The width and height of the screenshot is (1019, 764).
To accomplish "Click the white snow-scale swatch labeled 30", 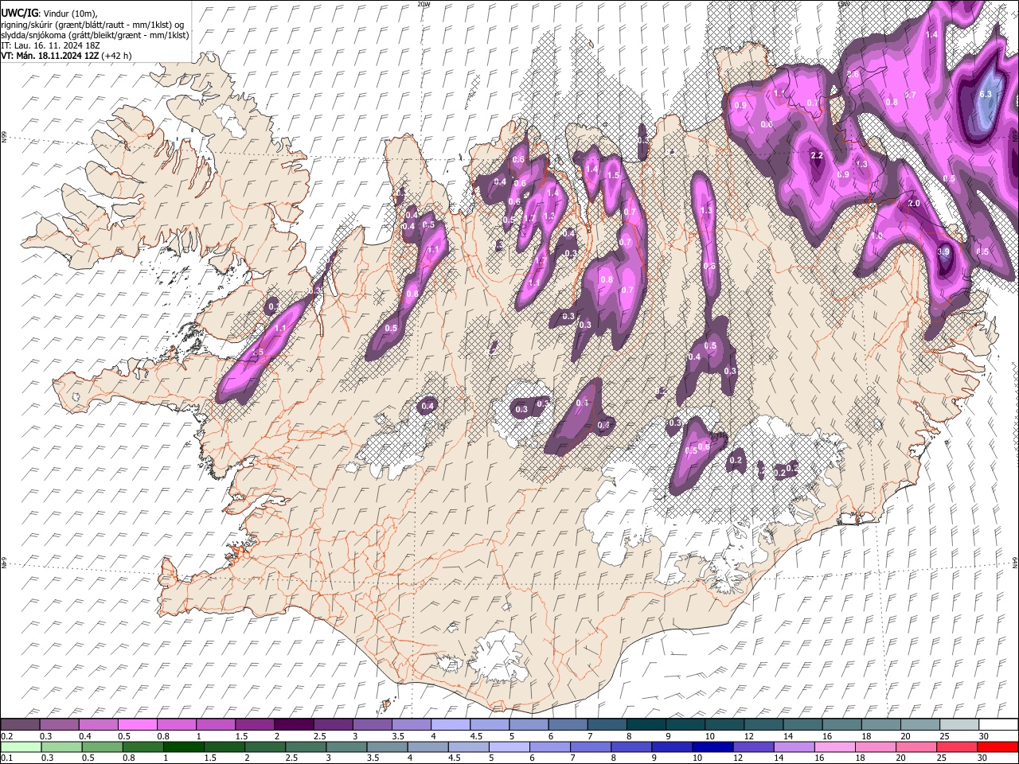I will 999,724.
